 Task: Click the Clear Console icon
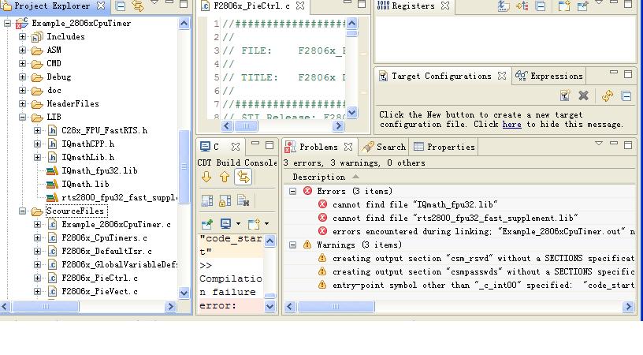coord(243,200)
